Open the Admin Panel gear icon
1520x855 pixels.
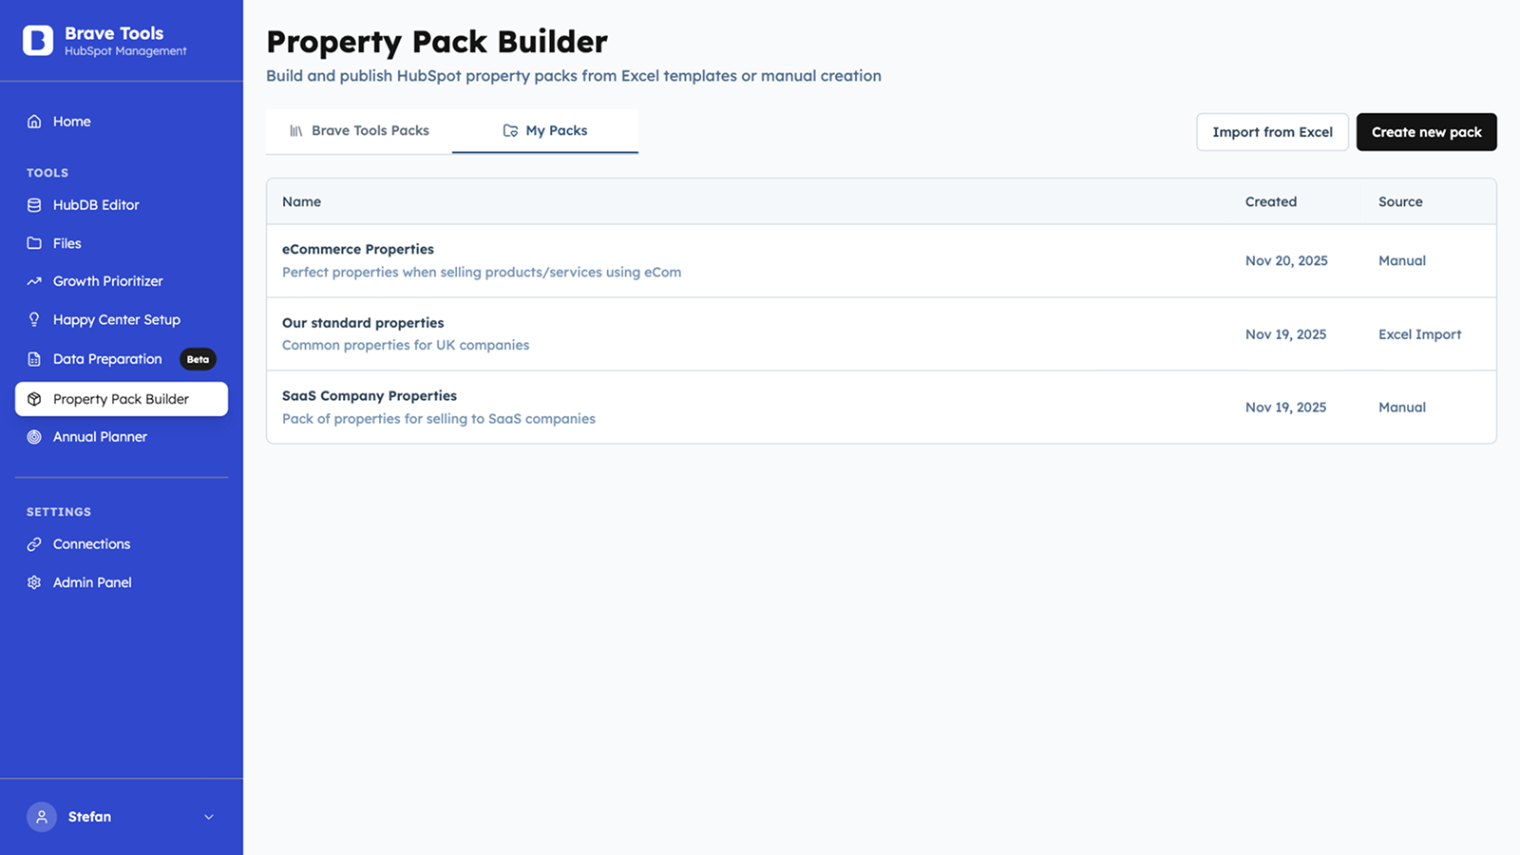34,581
